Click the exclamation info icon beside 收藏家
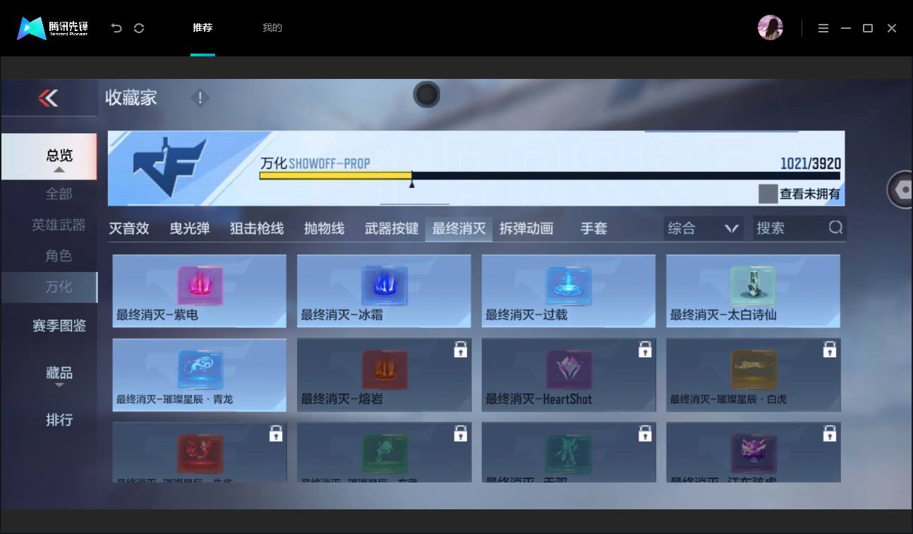The image size is (913, 534). pos(200,98)
